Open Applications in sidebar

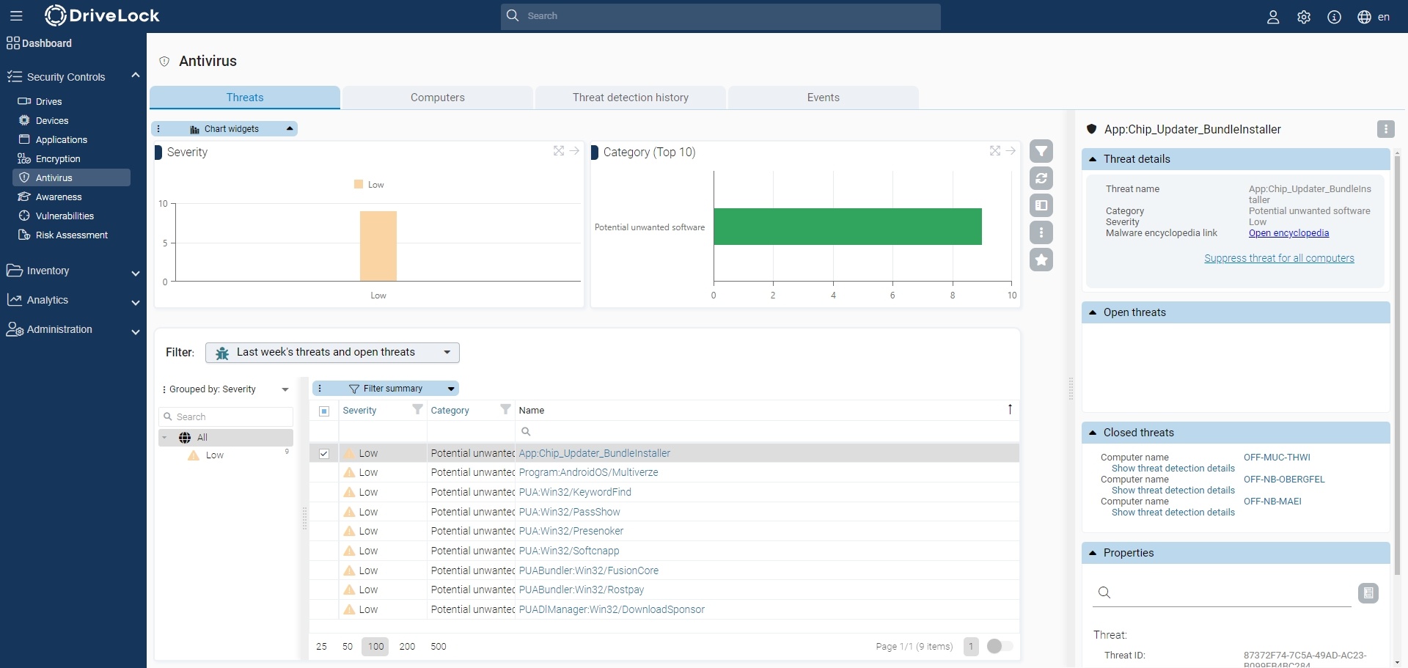tap(62, 139)
